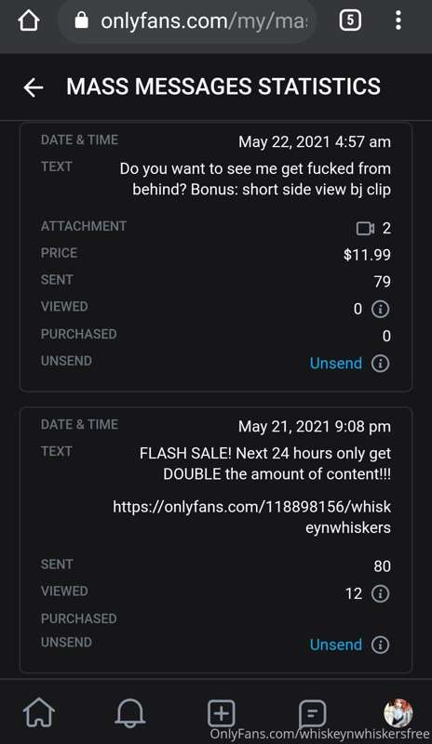Screen dimensions: 432x744
Task: Open profile avatar in bottom bar
Action: (398, 712)
